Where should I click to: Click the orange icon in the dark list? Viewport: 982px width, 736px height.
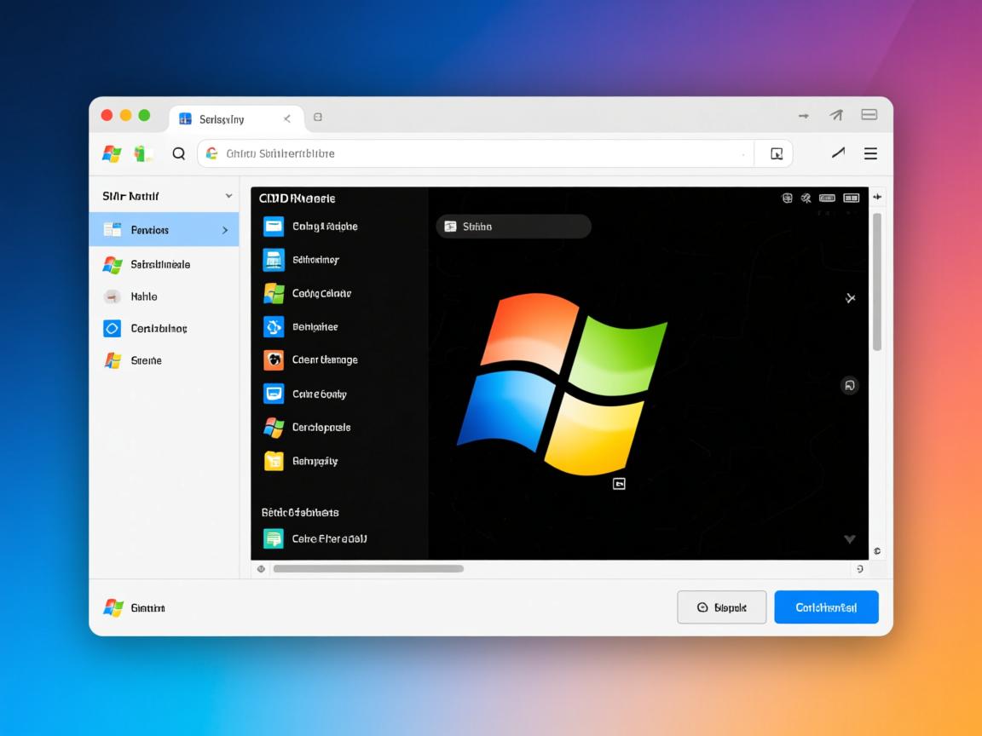(274, 360)
